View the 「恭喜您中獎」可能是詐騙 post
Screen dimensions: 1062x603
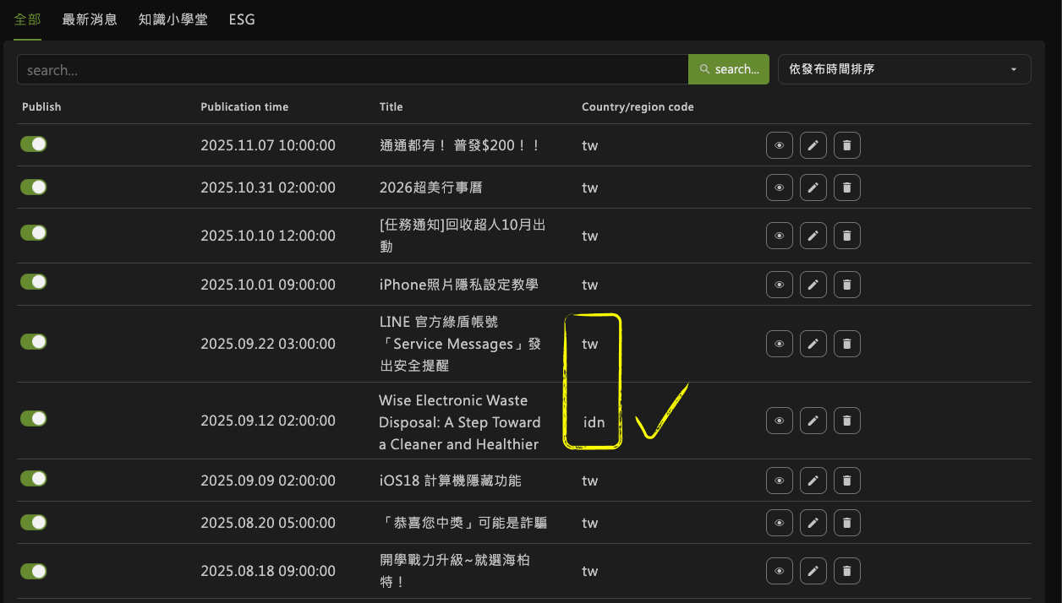pos(780,523)
